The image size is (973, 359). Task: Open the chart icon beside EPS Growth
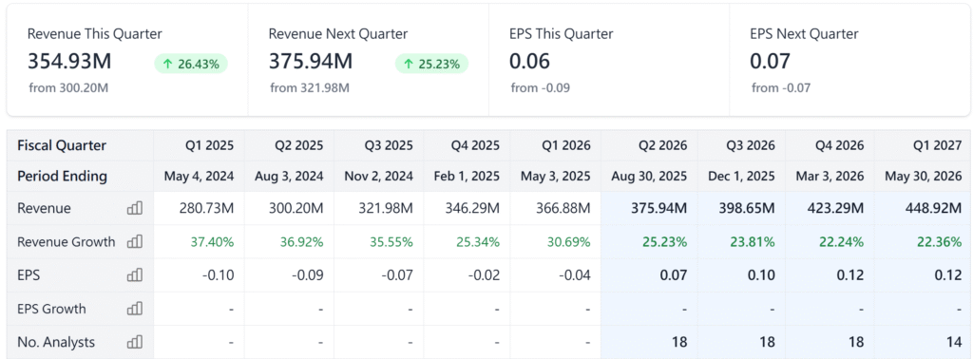click(x=135, y=309)
